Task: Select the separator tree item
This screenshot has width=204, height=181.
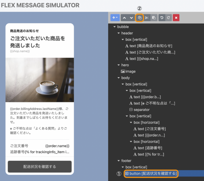Action: (x=139, y=110)
